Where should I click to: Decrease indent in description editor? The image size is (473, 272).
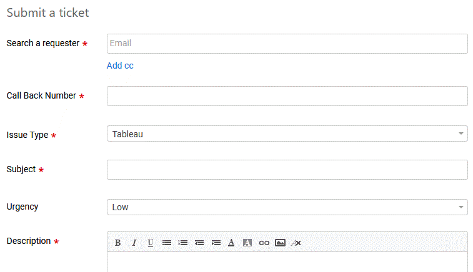tap(199, 243)
